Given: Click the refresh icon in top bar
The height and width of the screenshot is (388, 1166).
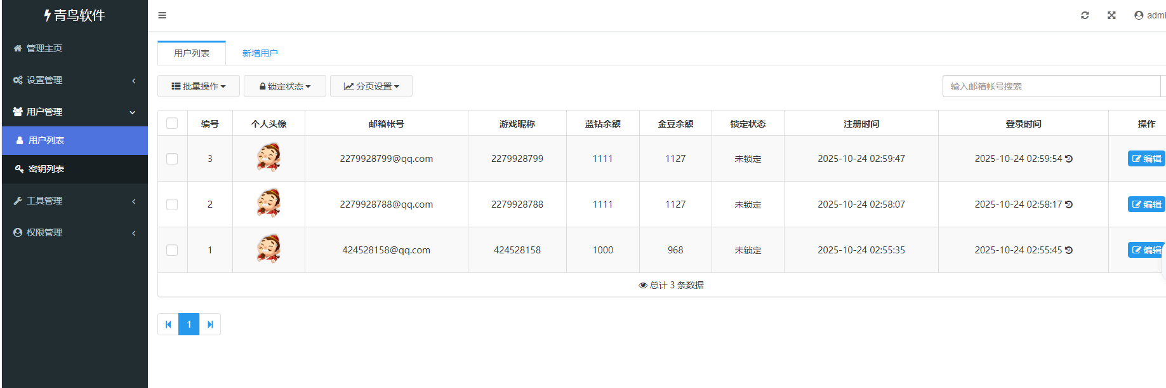Looking at the screenshot, I should pos(1085,15).
